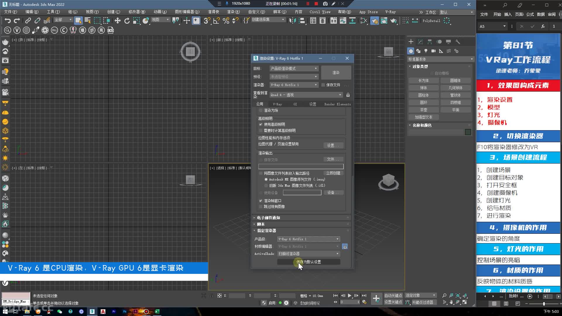Expand the 脚本 rollout
Viewport: 562px width, 316px height.
tap(302, 224)
